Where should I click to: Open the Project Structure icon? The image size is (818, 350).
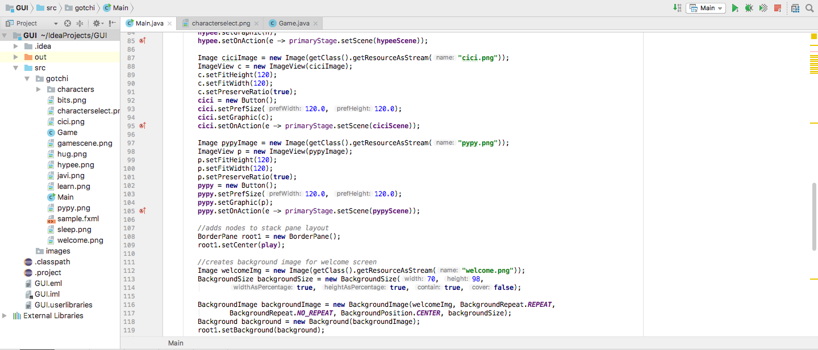click(795, 8)
